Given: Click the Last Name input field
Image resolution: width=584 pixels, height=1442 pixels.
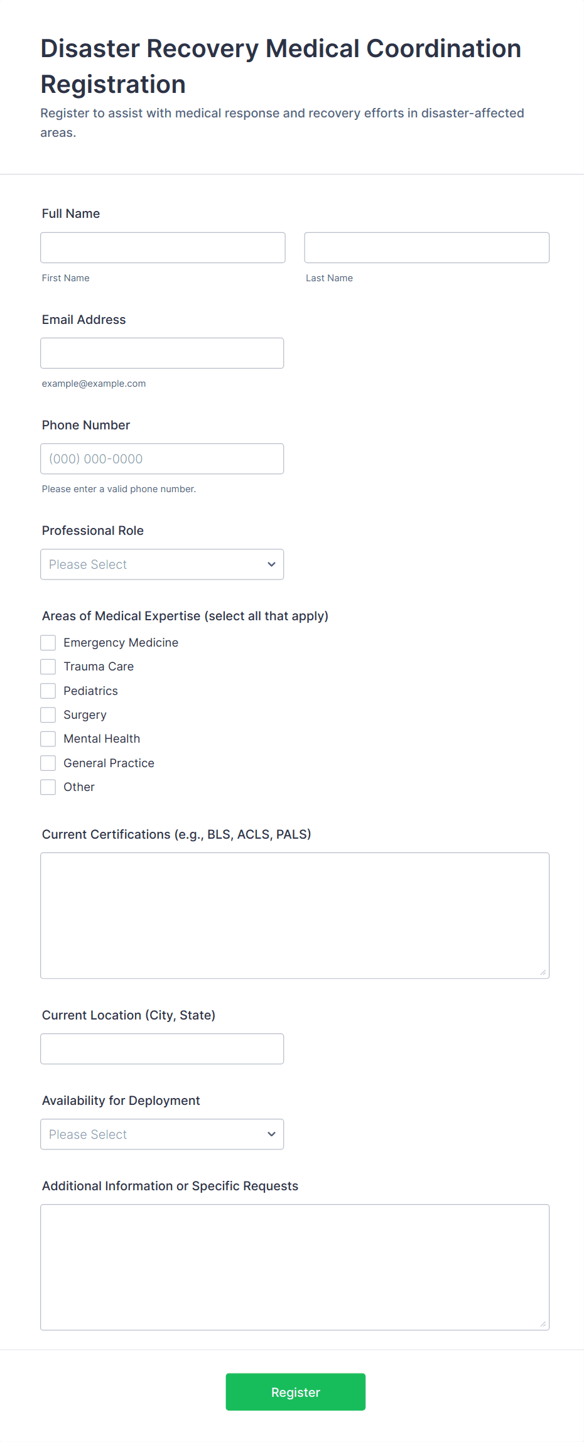Looking at the screenshot, I should (426, 247).
